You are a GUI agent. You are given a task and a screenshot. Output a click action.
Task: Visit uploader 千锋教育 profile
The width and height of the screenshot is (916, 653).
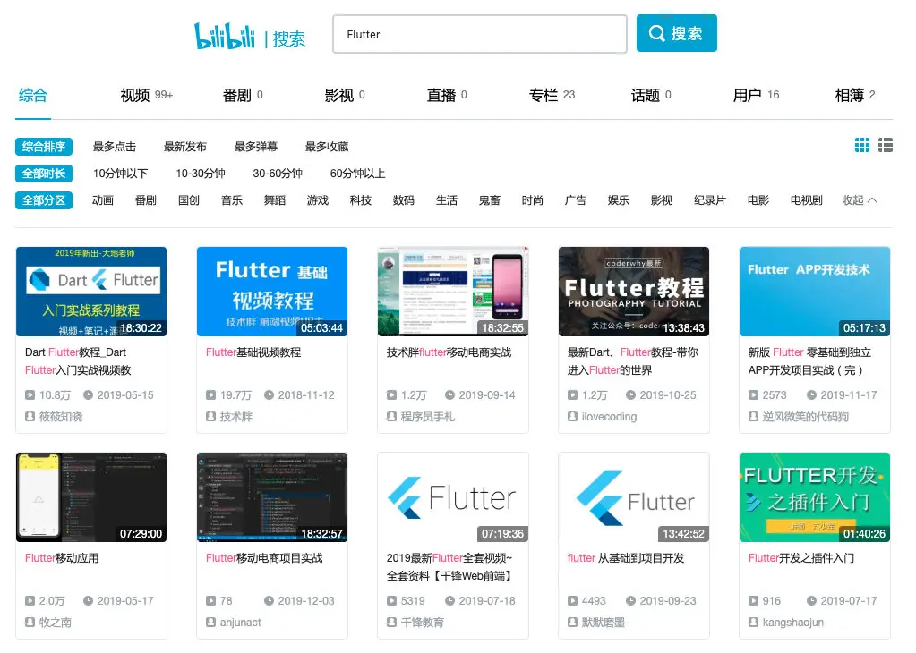click(415, 623)
